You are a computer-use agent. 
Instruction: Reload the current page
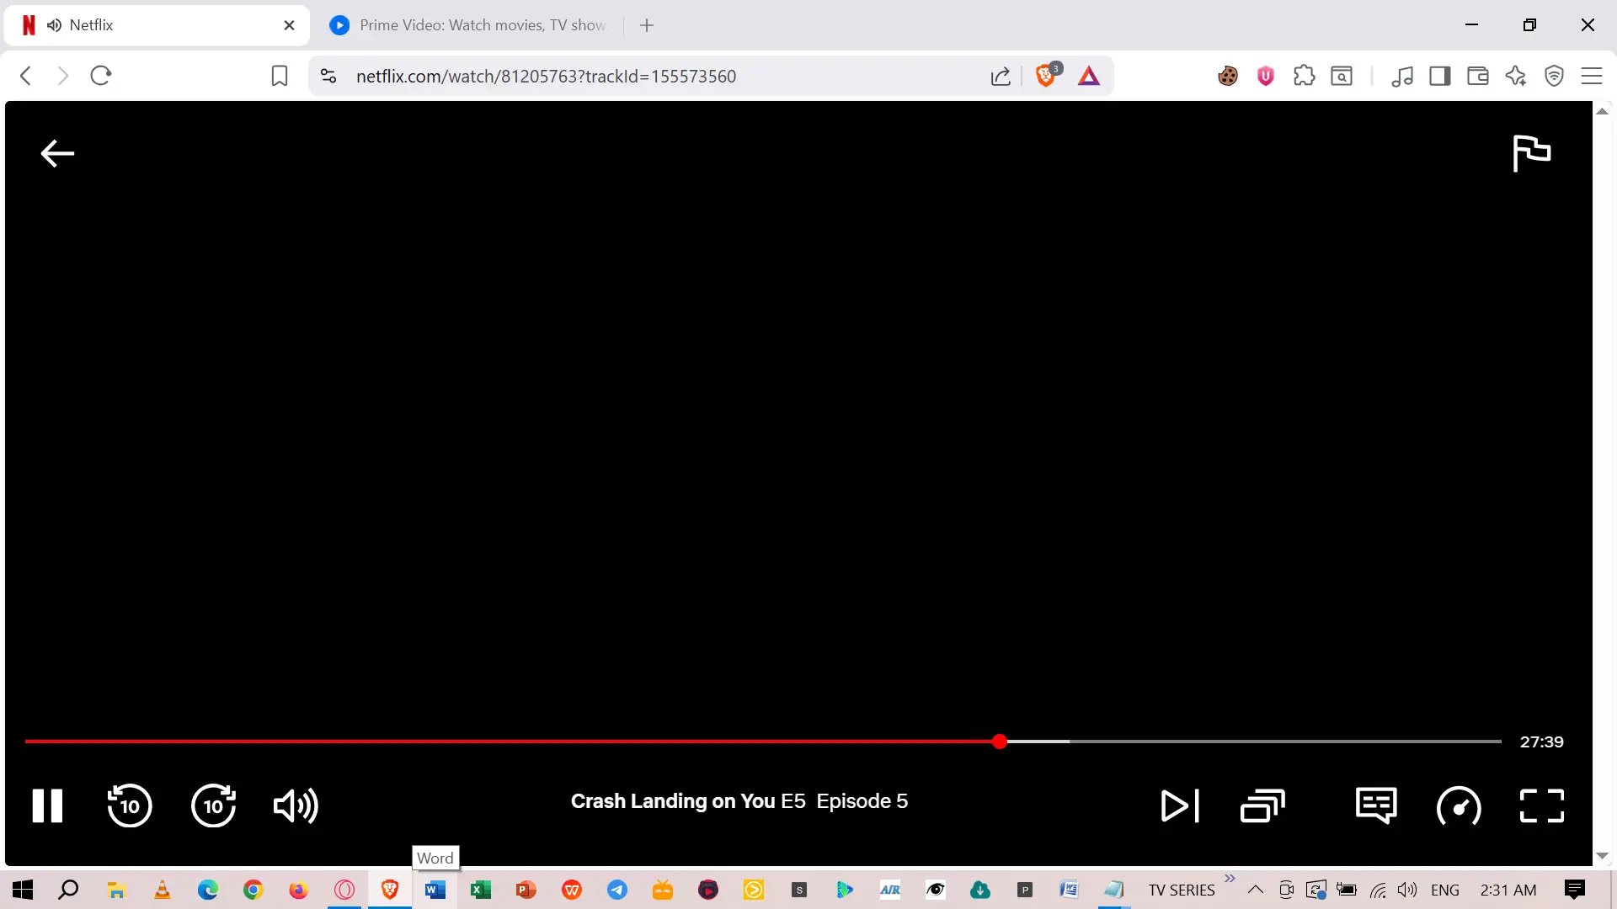click(101, 76)
